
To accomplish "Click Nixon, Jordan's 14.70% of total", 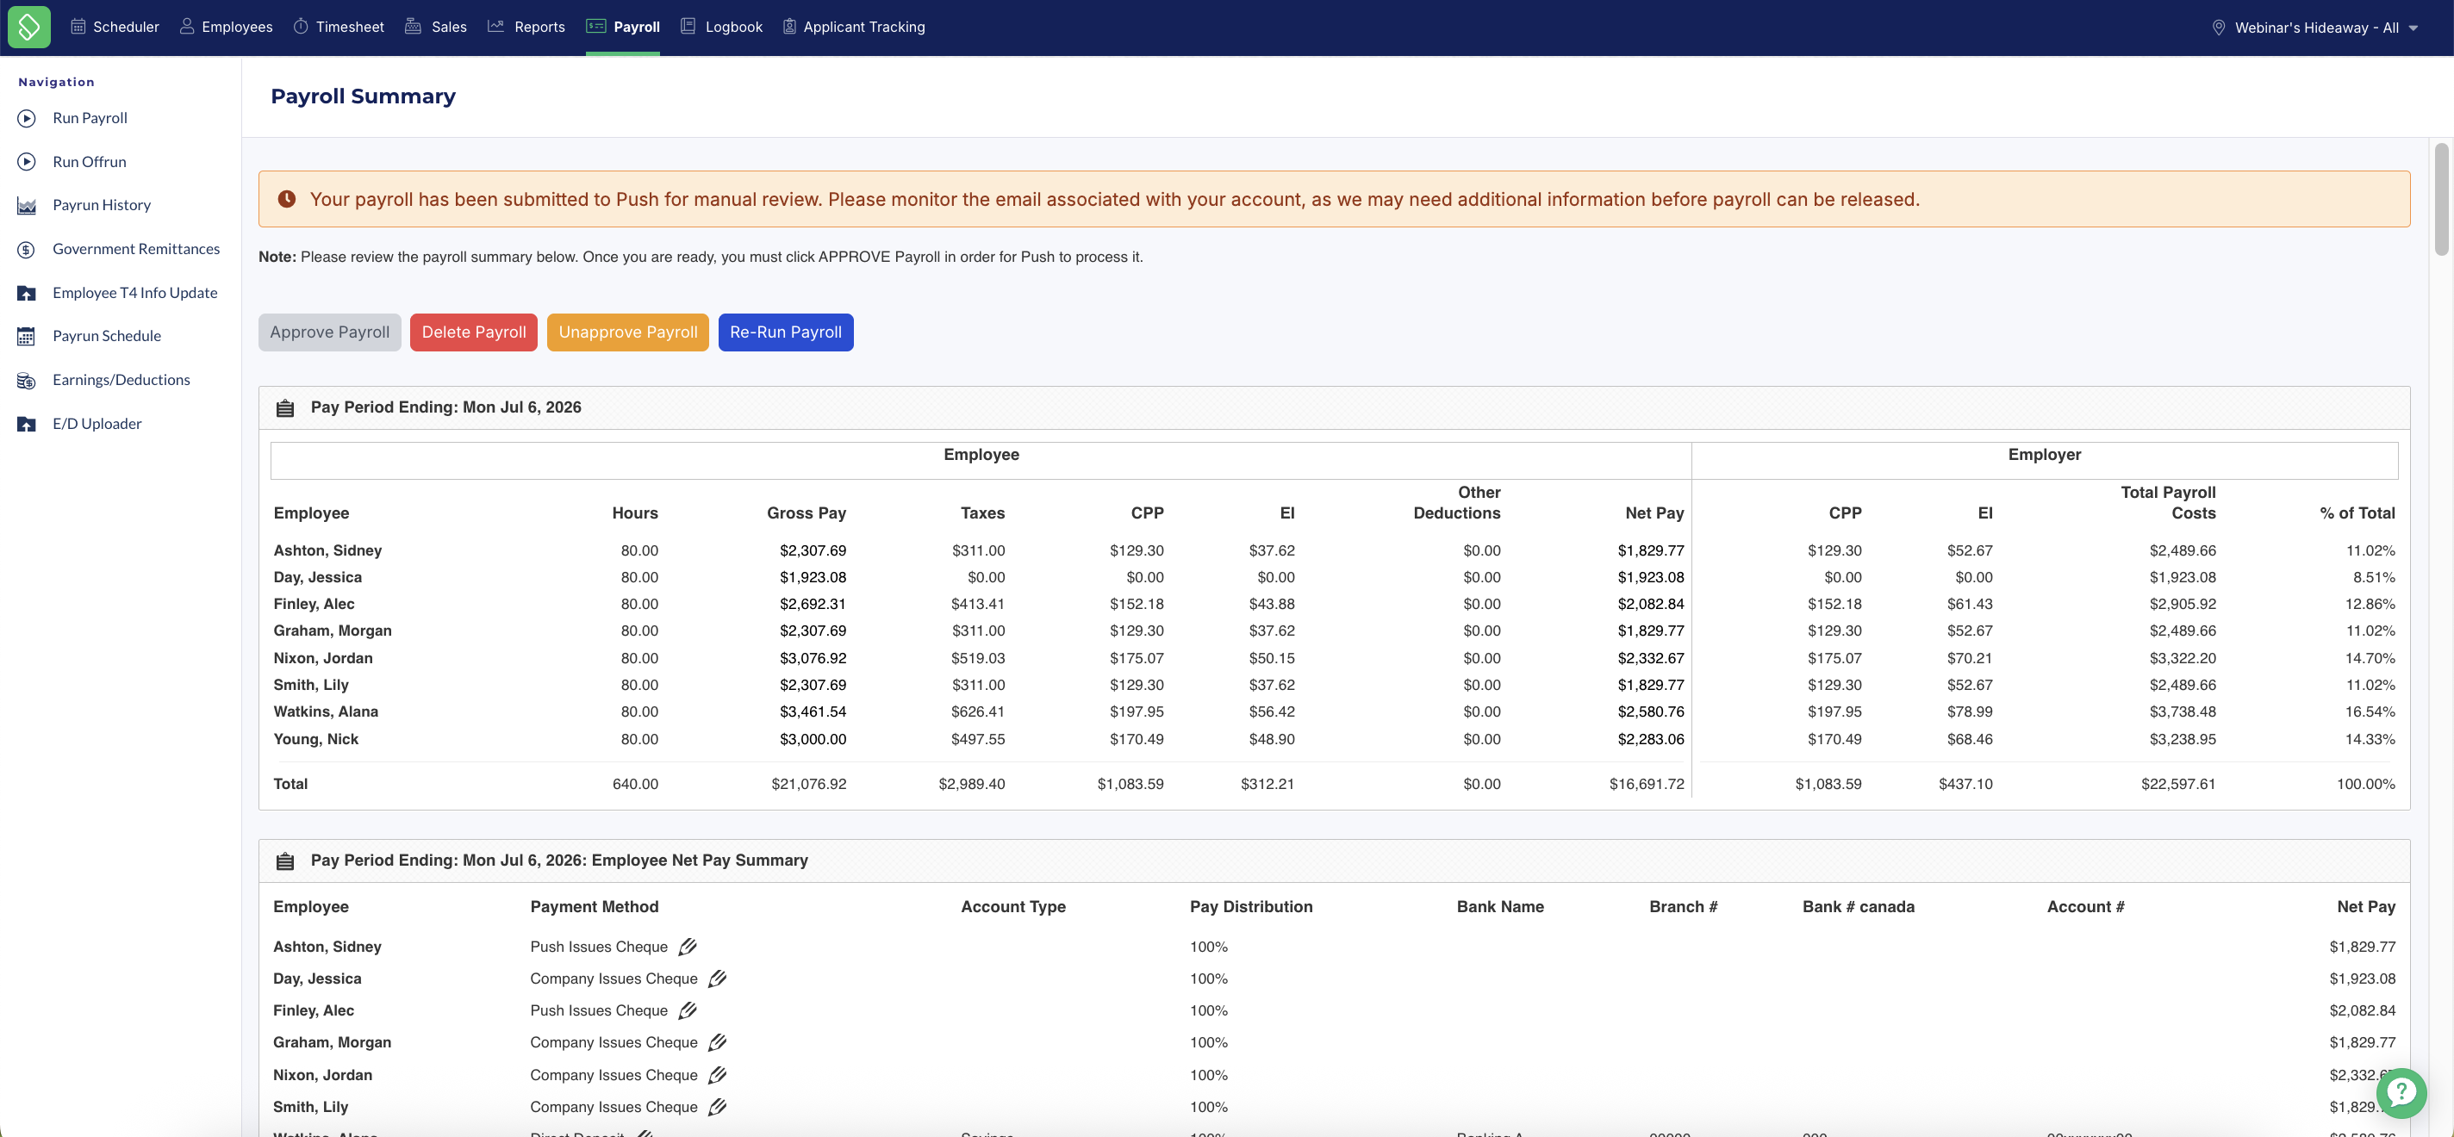I will click(2370, 658).
